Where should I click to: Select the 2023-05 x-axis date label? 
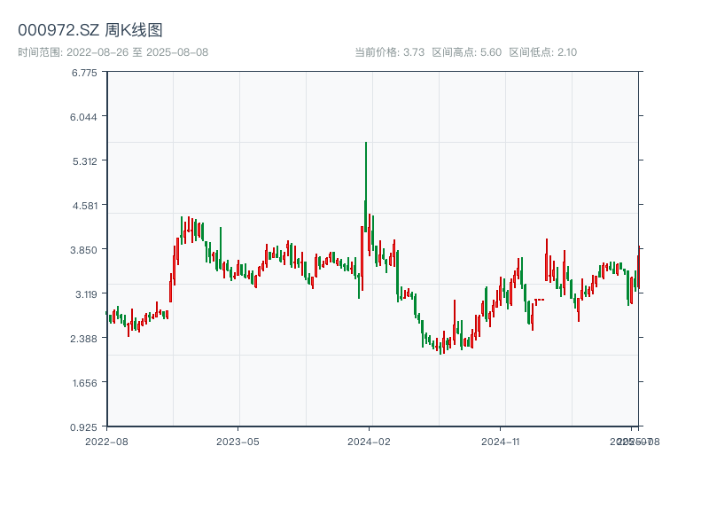point(238,441)
